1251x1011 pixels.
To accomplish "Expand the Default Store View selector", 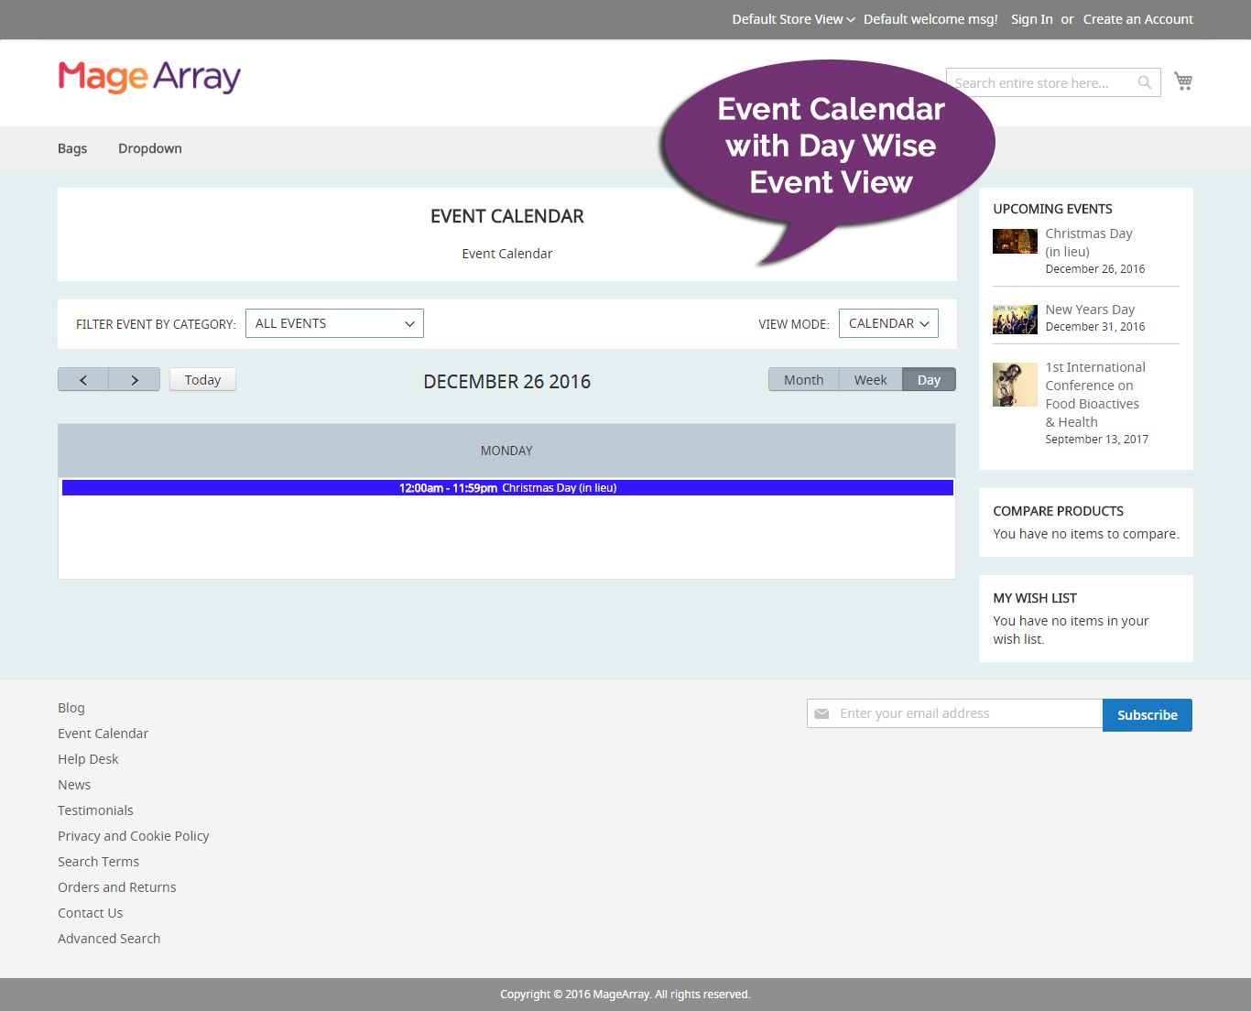I will pos(792,19).
